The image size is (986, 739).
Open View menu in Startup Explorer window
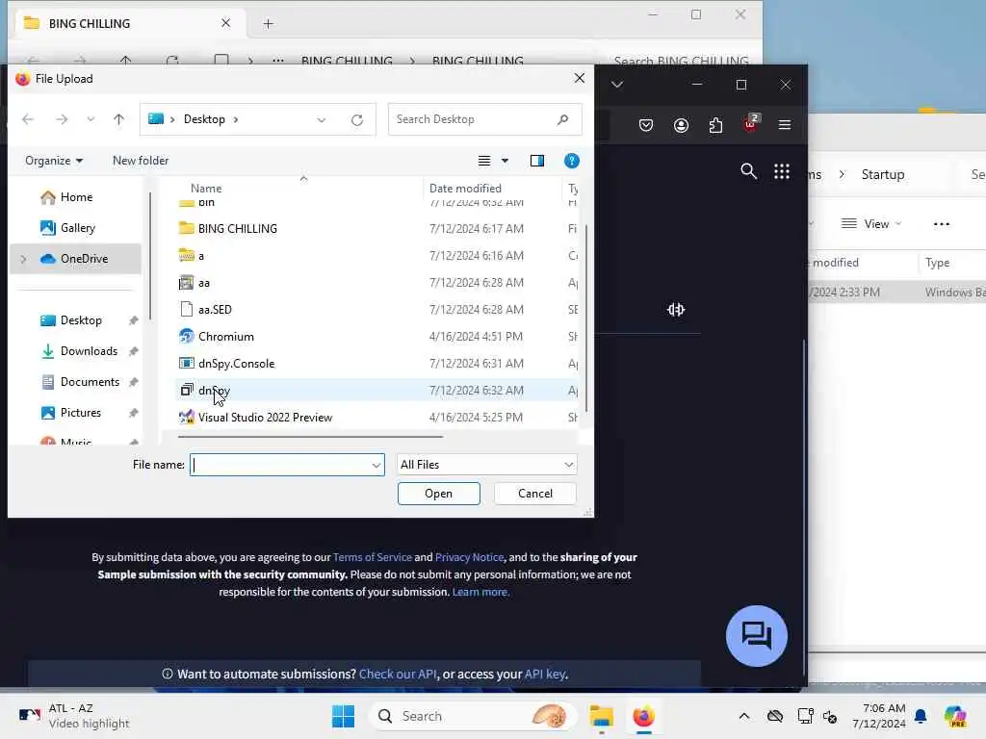tap(871, 223)
